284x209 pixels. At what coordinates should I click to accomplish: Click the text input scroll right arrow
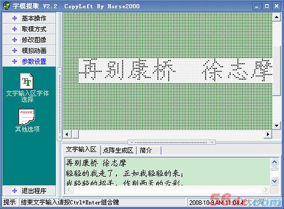pyautogui.click(x=266, y=190)
